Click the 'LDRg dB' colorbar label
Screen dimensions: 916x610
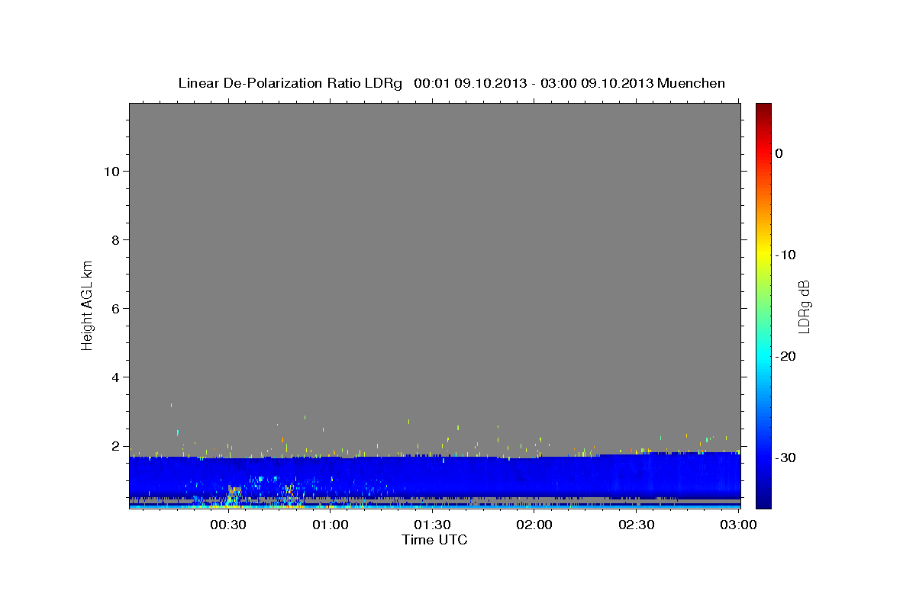click(x=803, y=307)
